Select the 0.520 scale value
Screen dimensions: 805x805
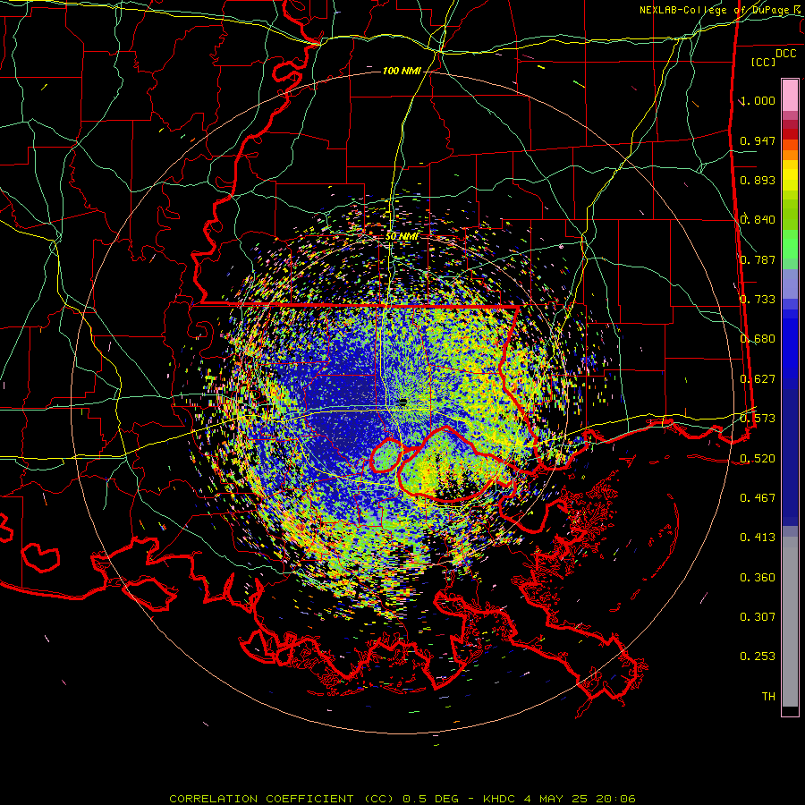758,458
